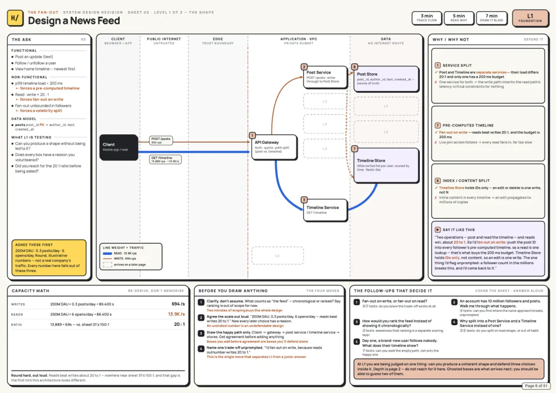Click step 3 badge for Draw the happy path

[201, 333]
